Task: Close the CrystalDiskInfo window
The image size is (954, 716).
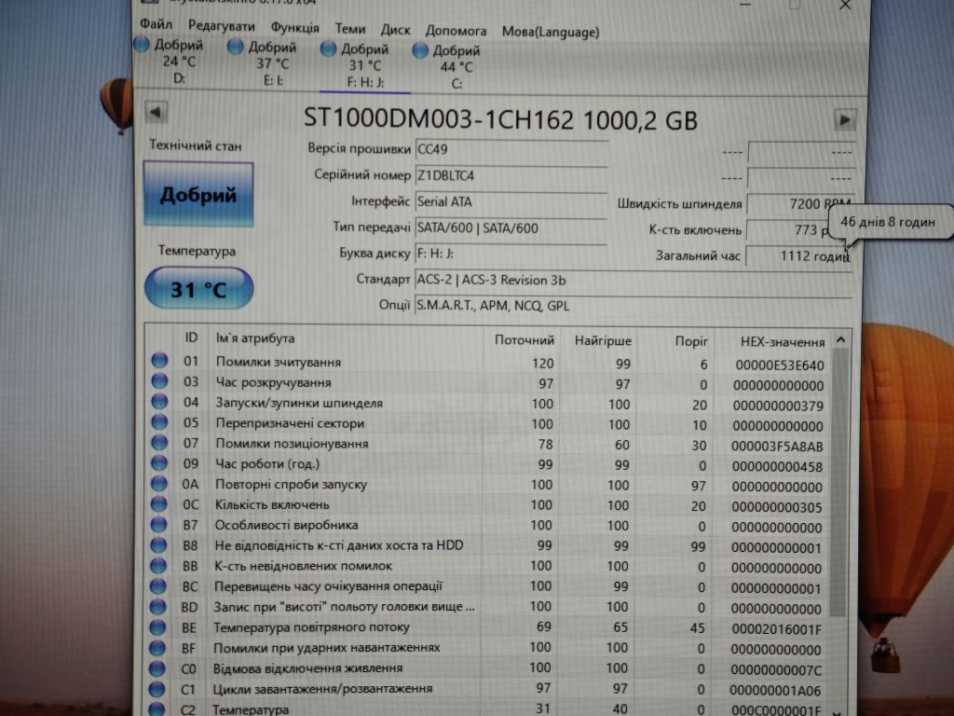Action: click(x=845, y=6)
